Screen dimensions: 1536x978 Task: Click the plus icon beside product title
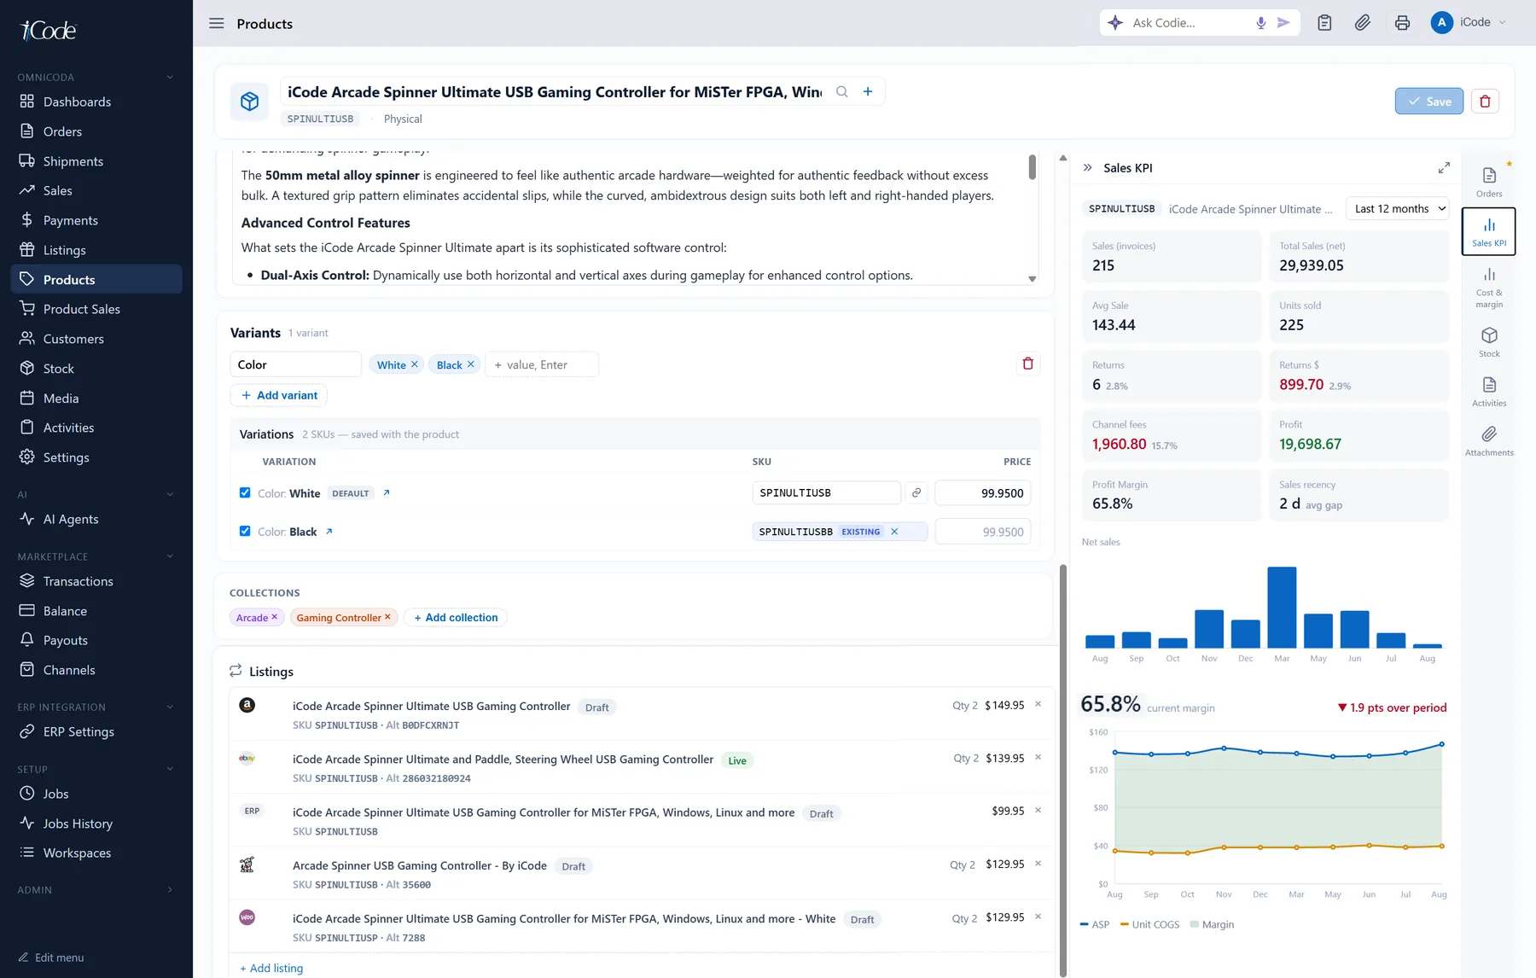[x=868, y=91]
